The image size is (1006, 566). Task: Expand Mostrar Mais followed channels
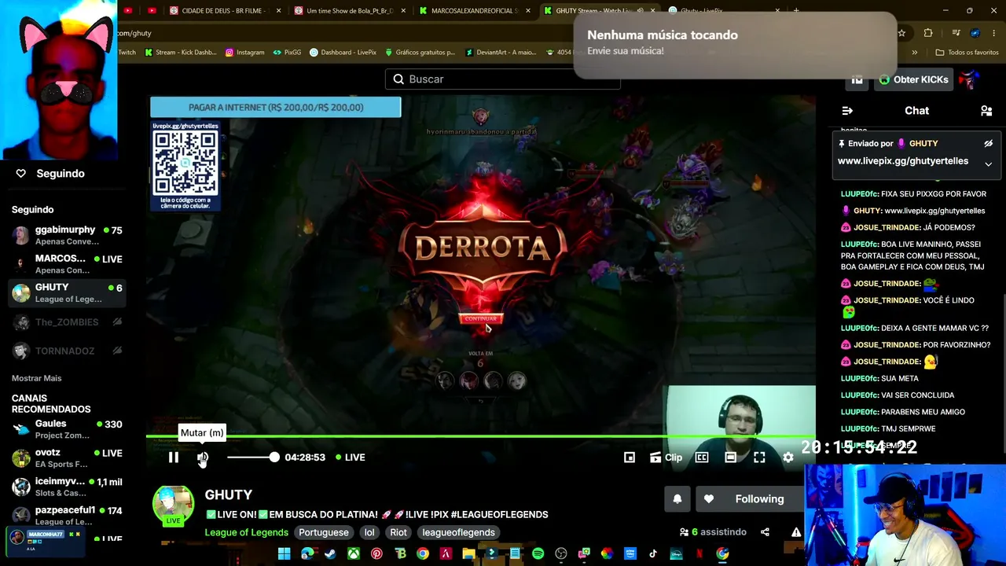point(36,378)
